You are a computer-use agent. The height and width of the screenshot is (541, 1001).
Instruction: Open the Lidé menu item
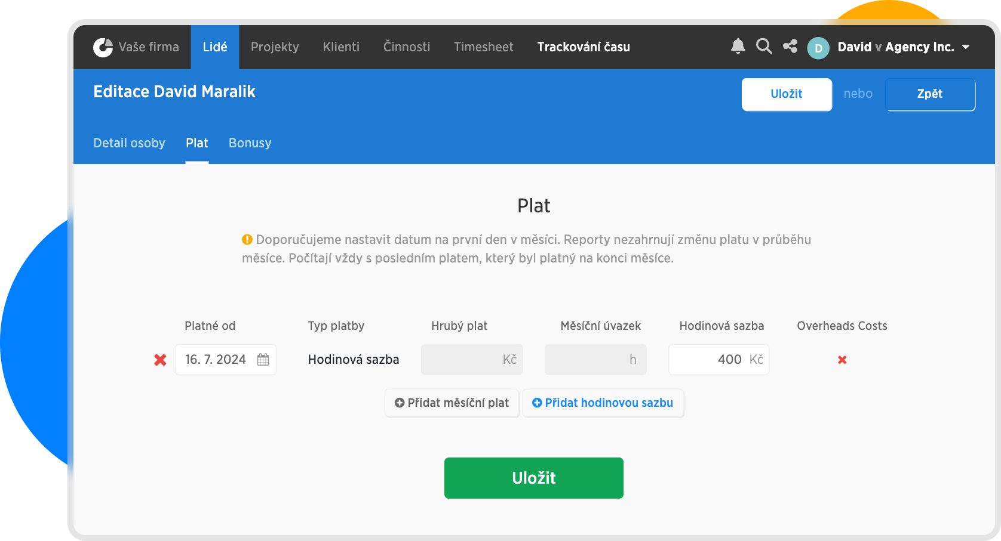[x=215, y=47]
